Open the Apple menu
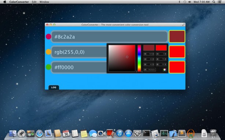The width and height of the screenshot is (225, 140). coord(5,2)
